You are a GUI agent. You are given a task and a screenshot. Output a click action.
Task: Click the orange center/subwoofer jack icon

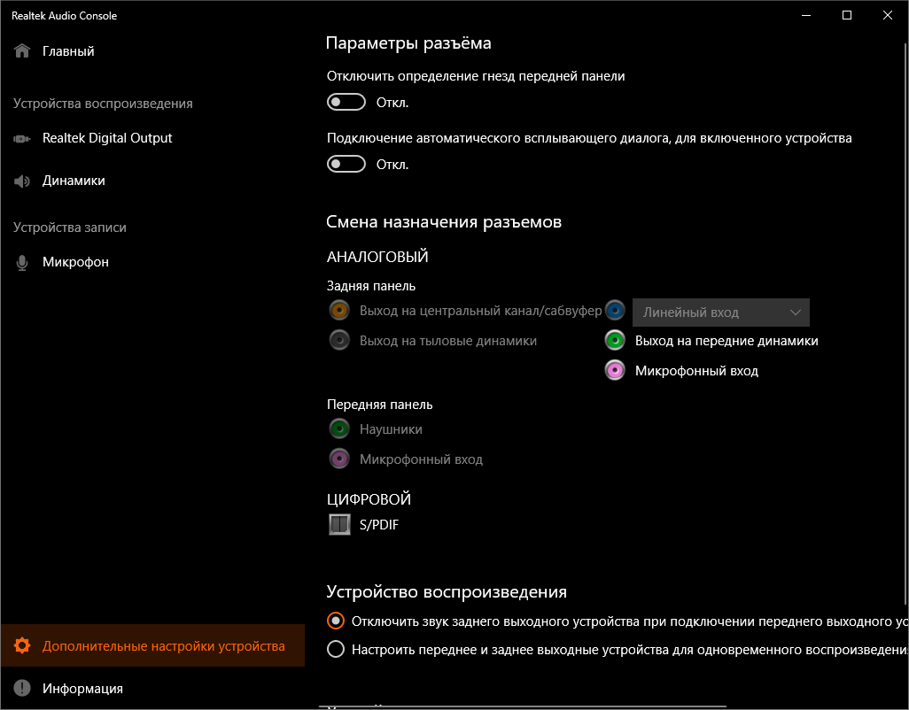tap(338, 311)
